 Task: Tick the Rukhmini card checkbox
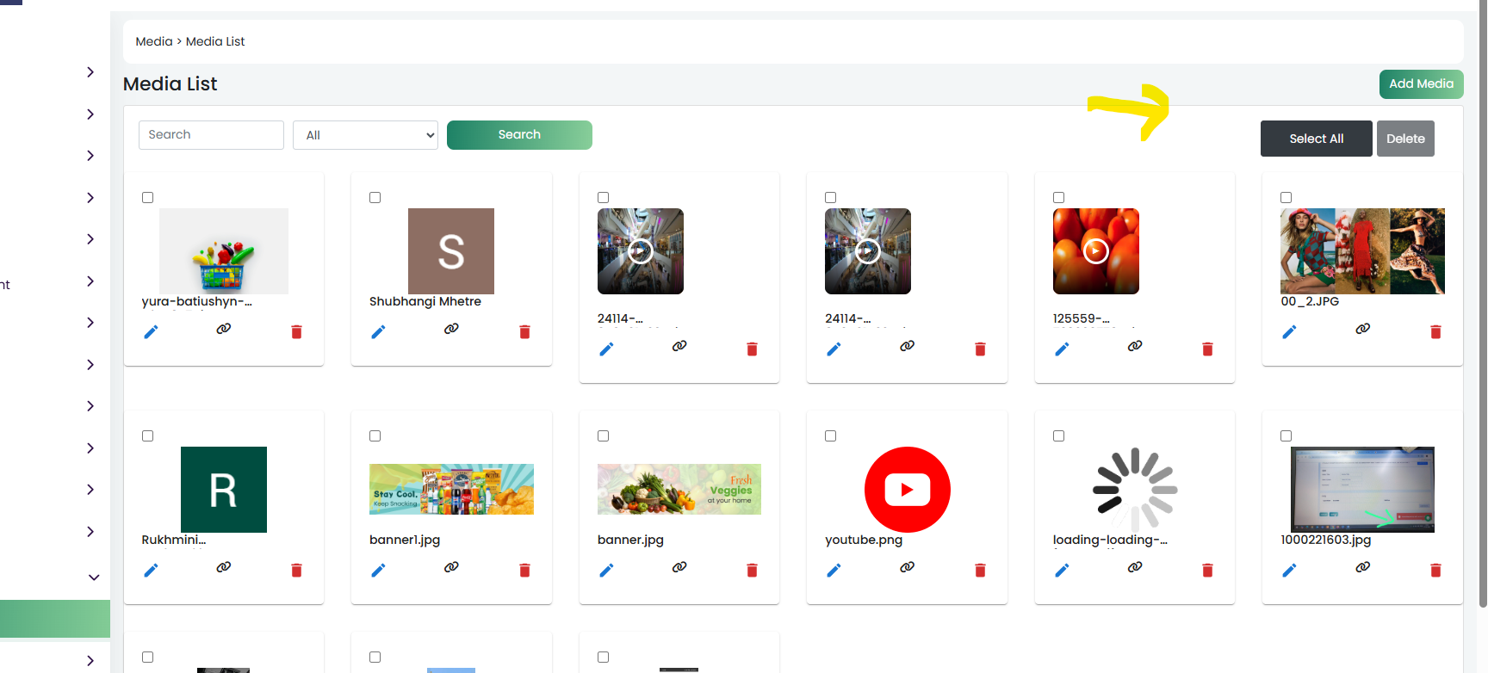click(x=148, y=436)
